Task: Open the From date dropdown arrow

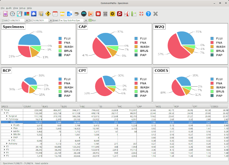Action: [27, 20]
